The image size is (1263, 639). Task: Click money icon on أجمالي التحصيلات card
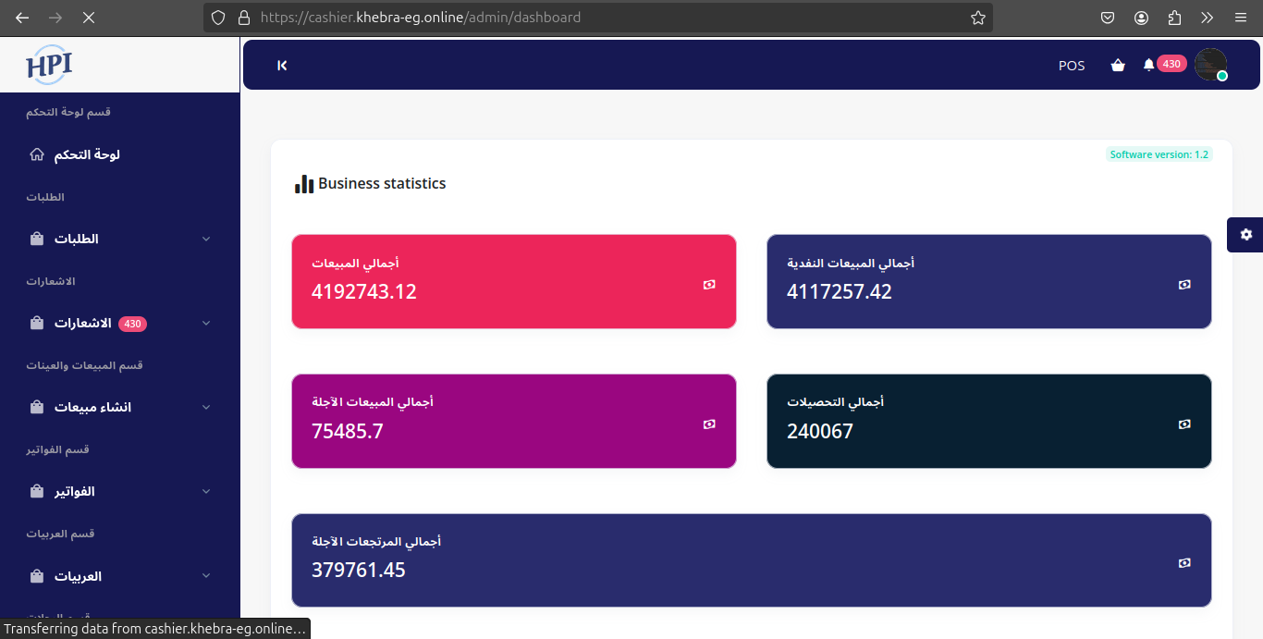1184,424
